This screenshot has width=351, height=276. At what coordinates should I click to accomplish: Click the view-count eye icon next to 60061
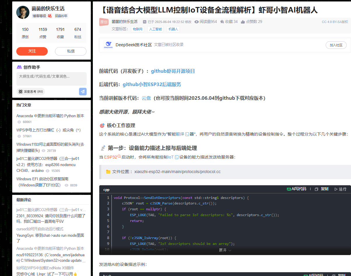pos(19,122)
